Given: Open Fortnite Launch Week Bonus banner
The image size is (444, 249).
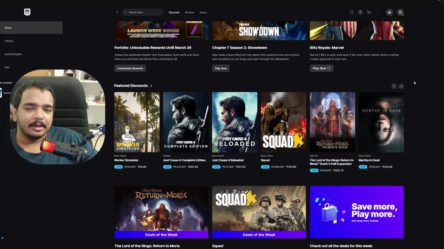Looking at the screenshot, I should tap(161, 30).
